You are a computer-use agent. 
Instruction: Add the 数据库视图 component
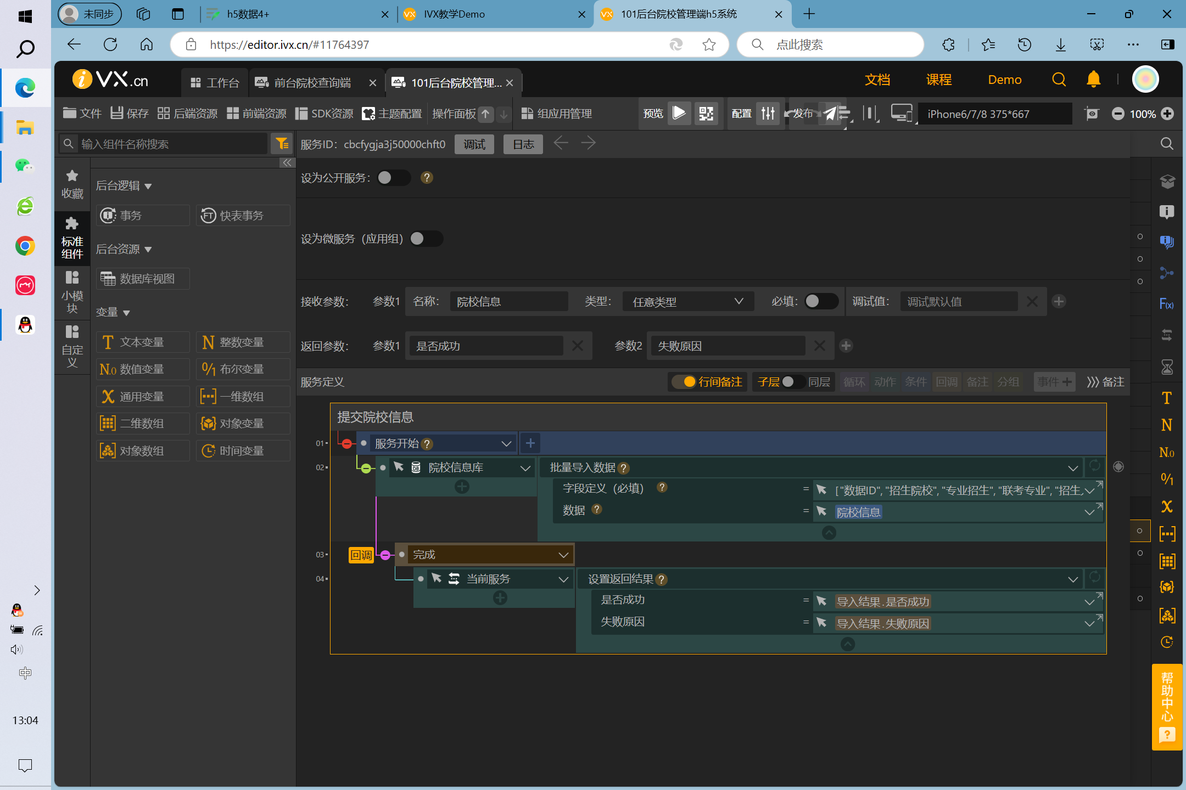pyautogui.click(x=143, y=279)
